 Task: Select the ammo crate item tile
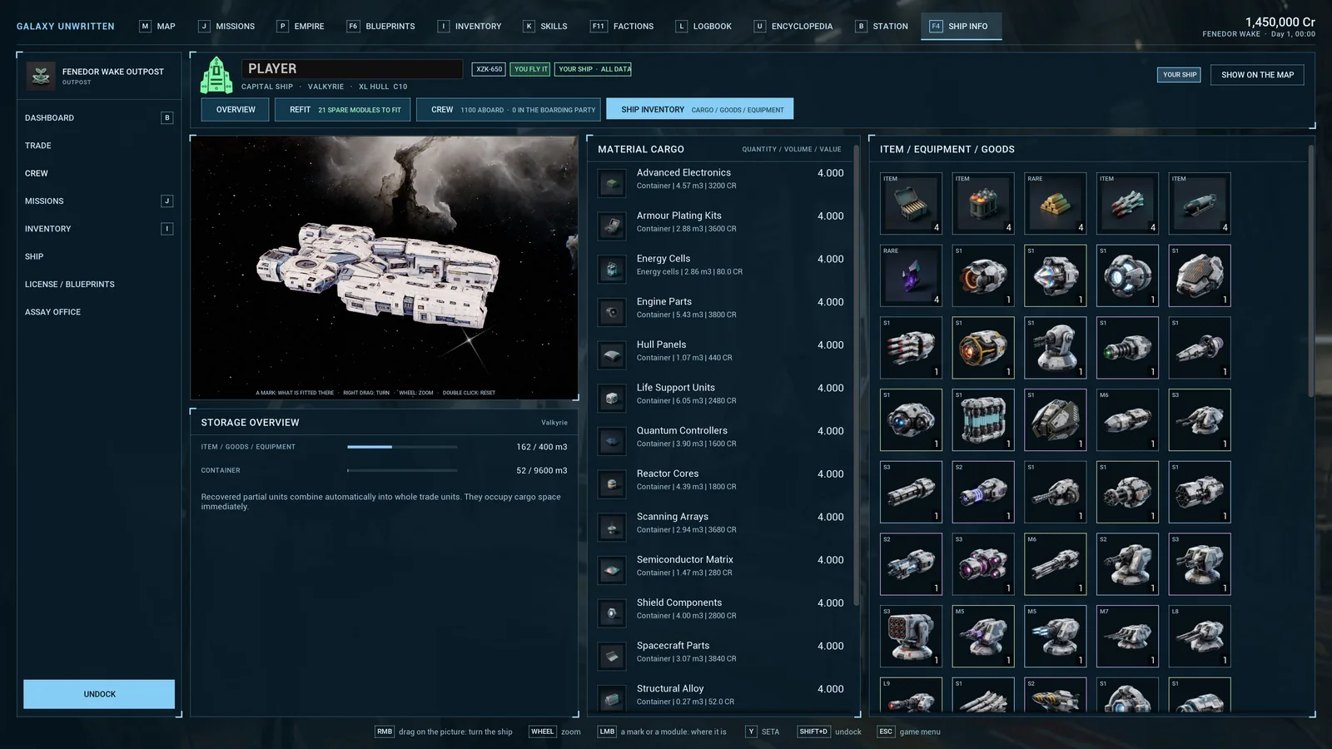(912, 204)
